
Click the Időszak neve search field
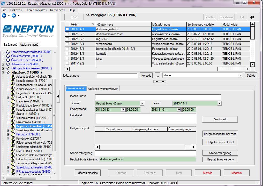(x=117, y=76)
